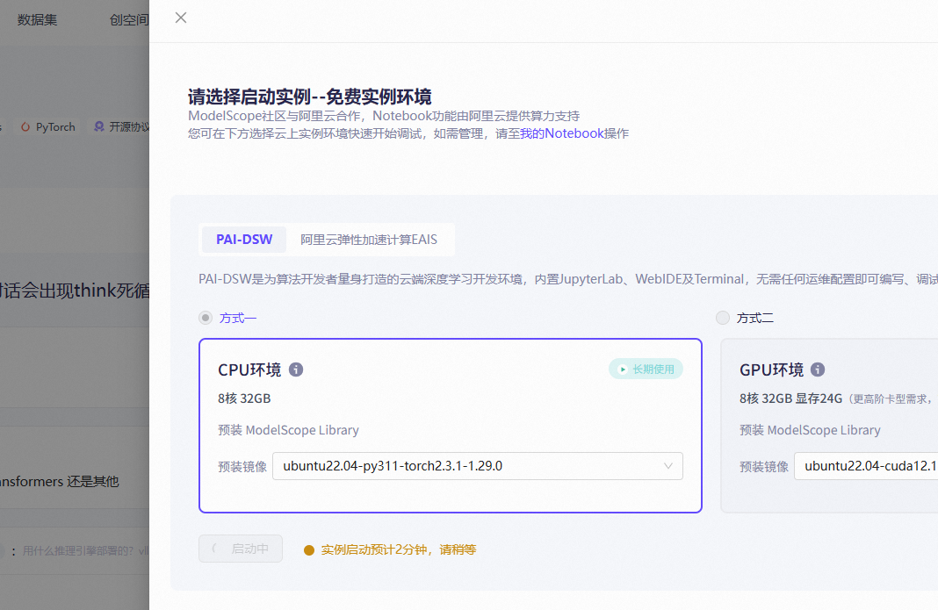Click the 启动中 launch button

click(241, 549)
